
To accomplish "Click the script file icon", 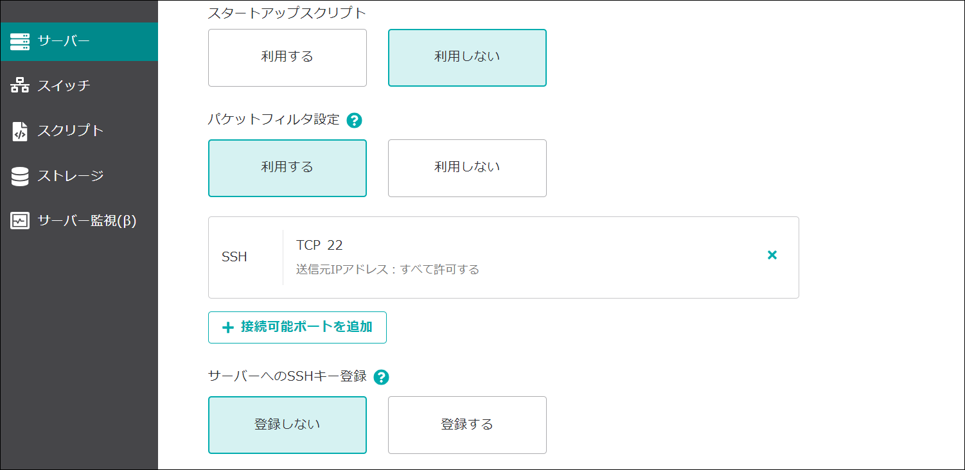I will pos(20,131).
